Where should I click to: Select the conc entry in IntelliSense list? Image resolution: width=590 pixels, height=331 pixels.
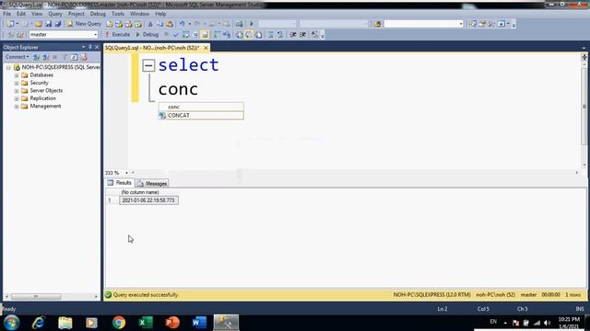click(x=201, y=107)
